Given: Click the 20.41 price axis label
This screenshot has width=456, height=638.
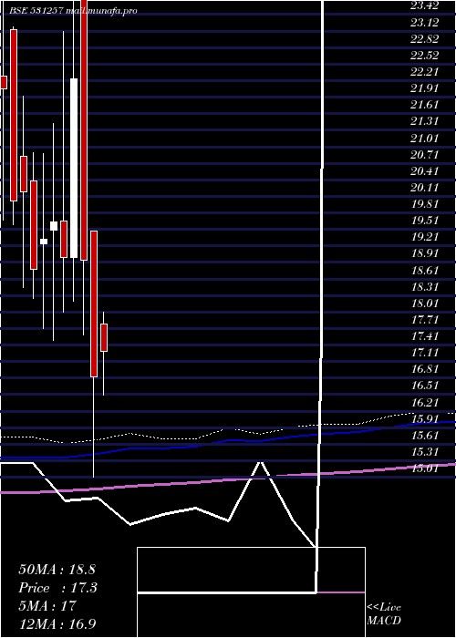Looking at the screenshot, I should pyautogui.click(x=424, y=171).
